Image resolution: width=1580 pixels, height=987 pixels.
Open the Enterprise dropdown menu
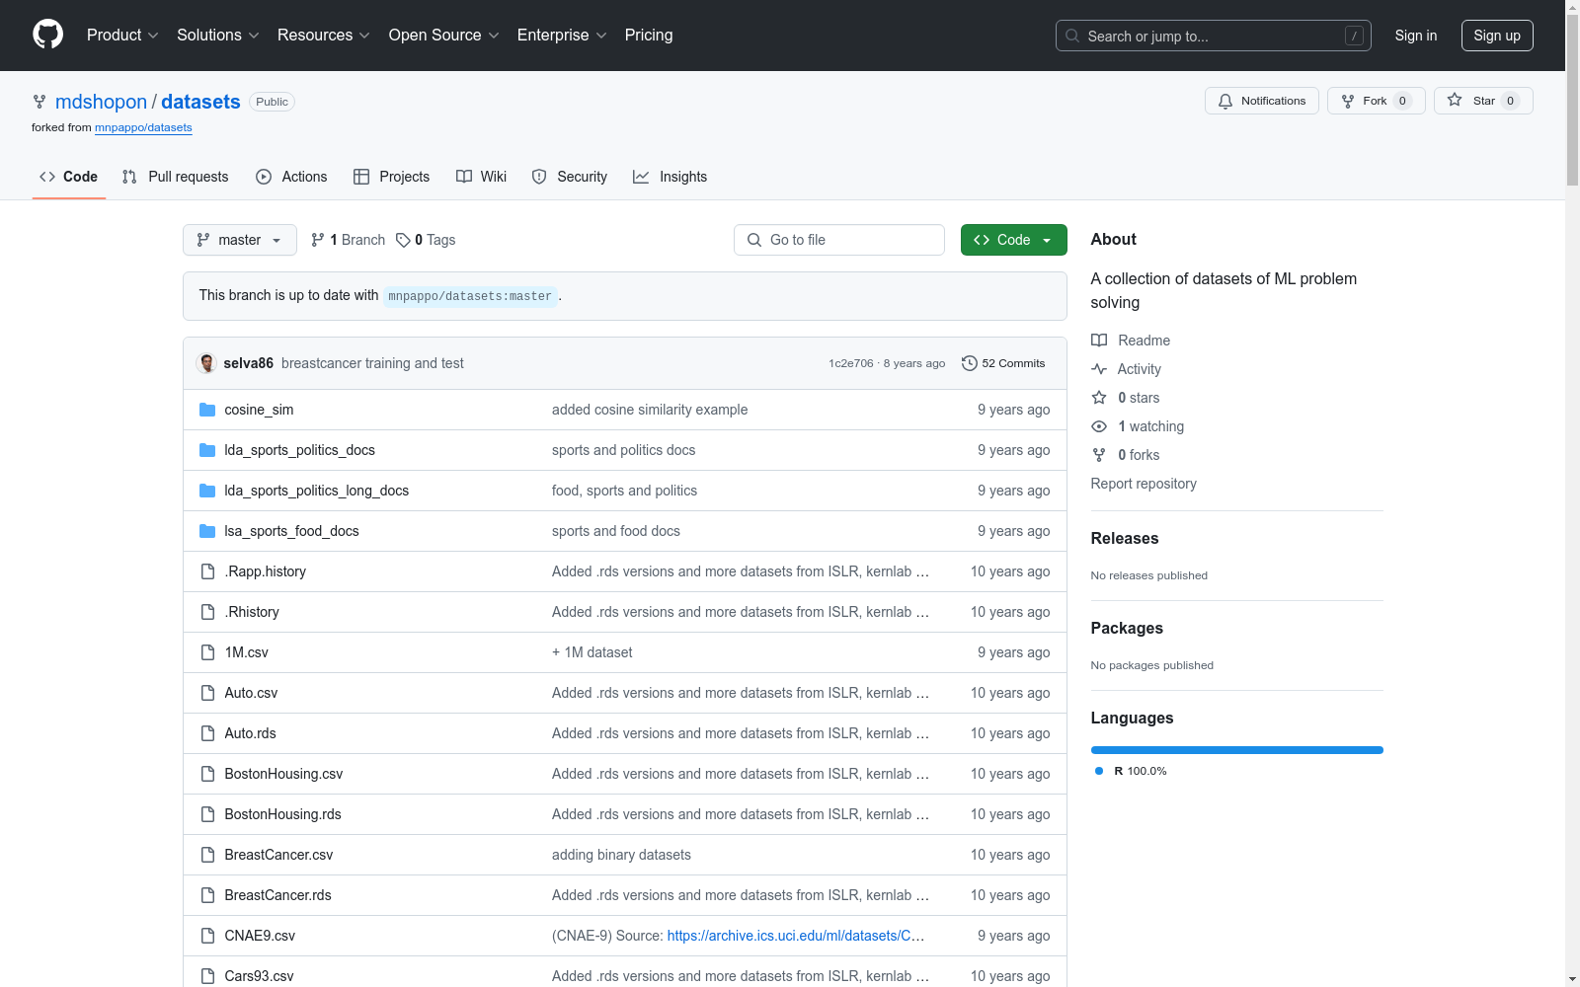[x=562, y=36]
